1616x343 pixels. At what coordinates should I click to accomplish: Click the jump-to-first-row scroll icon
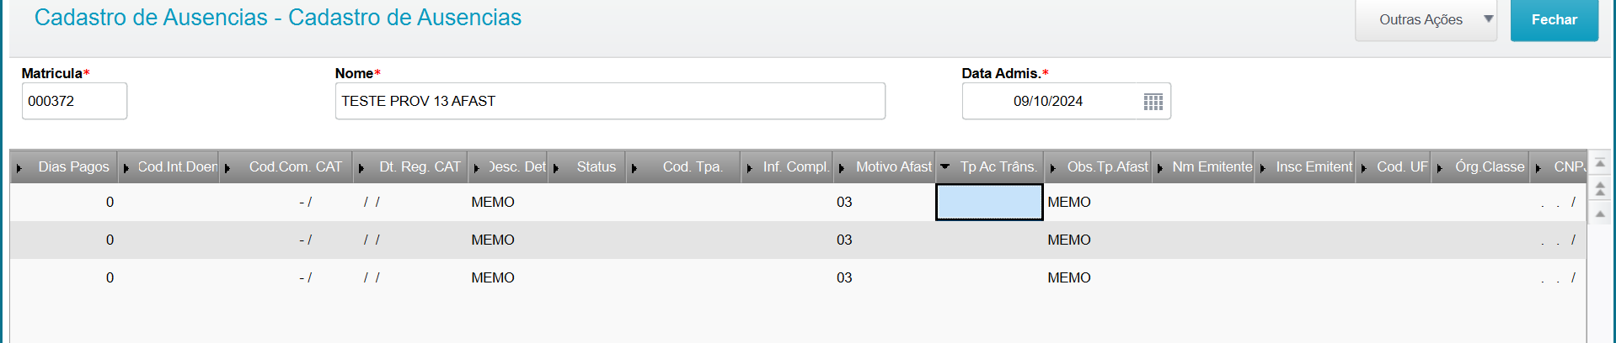coord(1600,163)
